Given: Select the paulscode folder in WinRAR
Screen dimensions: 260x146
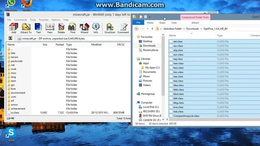Looking at the screenshot, I should click(17, 61).
